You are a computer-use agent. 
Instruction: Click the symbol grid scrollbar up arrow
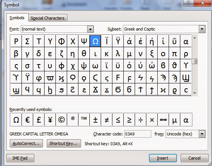[x=195, y=38]
